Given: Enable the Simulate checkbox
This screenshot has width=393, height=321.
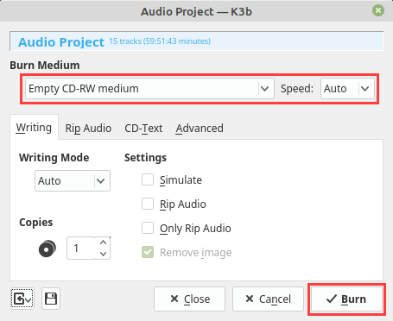Looking at the screenshot, I should point(148,179).
